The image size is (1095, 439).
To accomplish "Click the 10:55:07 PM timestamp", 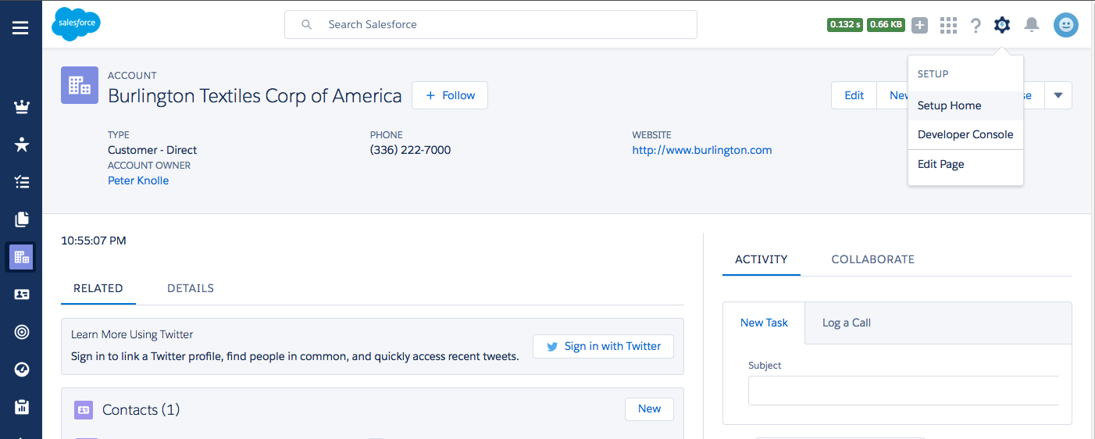I will tap(94, 241).
